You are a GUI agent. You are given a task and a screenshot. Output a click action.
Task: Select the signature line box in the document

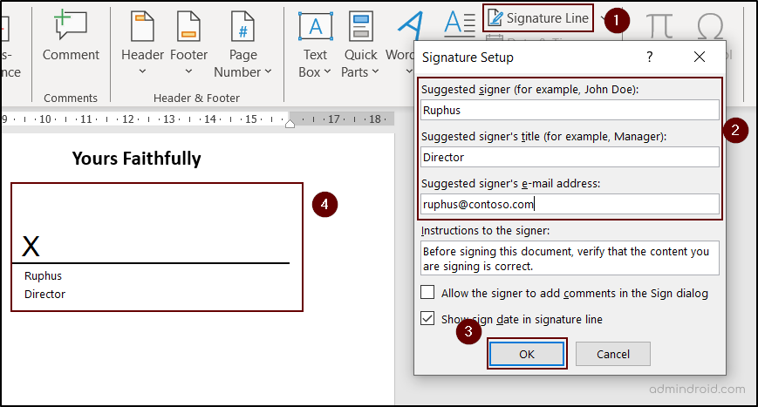point(157,247)
